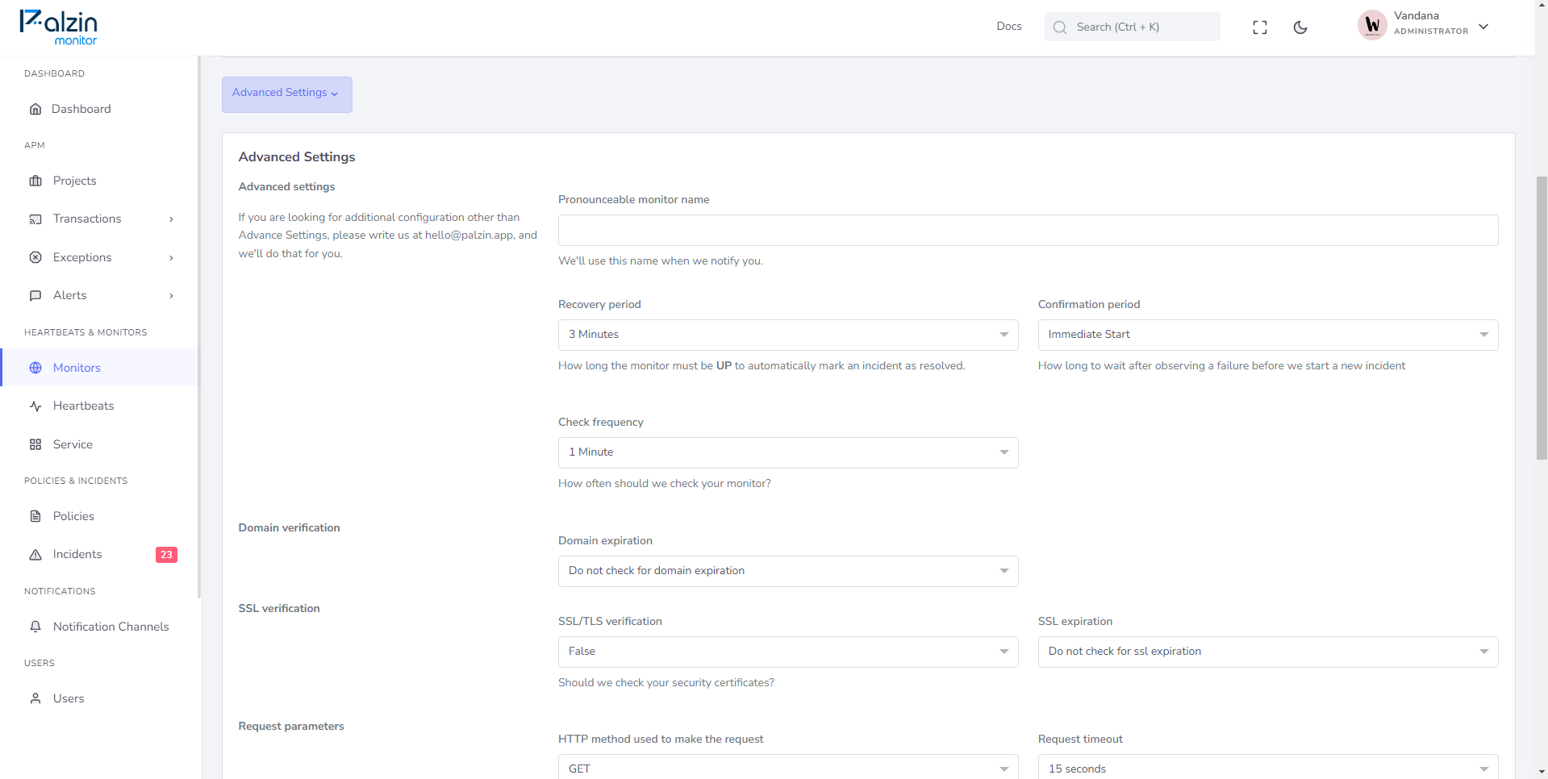Click the page vertical scrollbar

coord(1542,318)
